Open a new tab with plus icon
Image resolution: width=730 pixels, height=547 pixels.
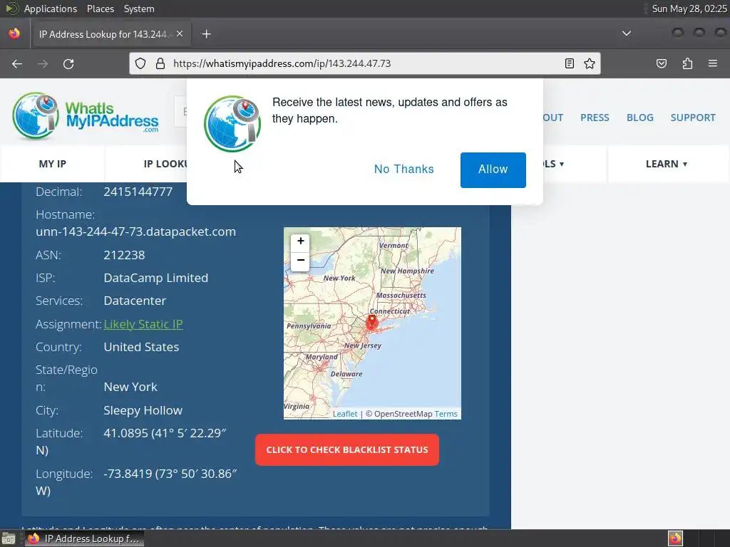tap(206, 34)
